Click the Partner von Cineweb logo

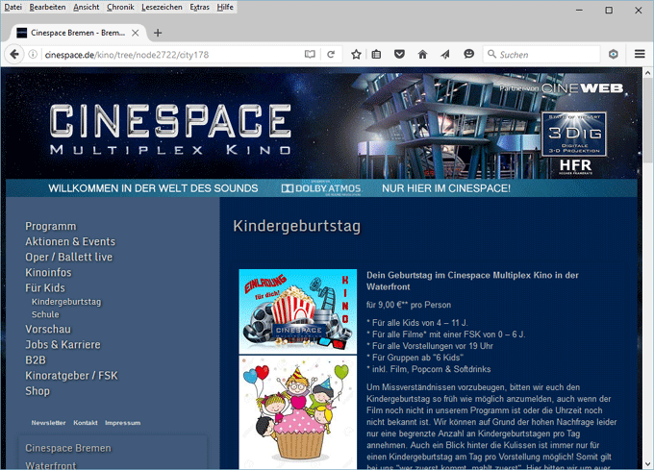click(x=562, y=88)
